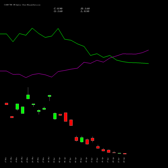Click the open value O: 1.60

point(58,11)
